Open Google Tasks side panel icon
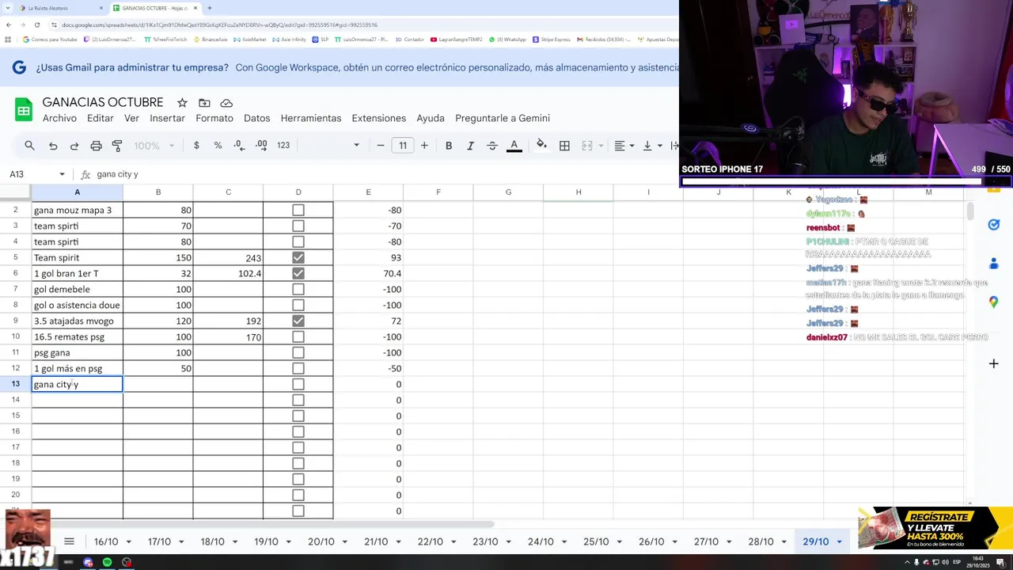1013x570 pixels. tap(994, 225)
